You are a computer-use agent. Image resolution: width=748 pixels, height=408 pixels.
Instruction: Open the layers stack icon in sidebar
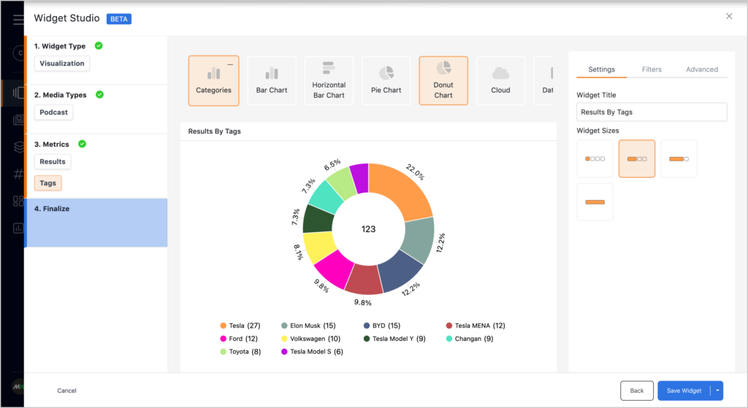(x=18, y=147)
